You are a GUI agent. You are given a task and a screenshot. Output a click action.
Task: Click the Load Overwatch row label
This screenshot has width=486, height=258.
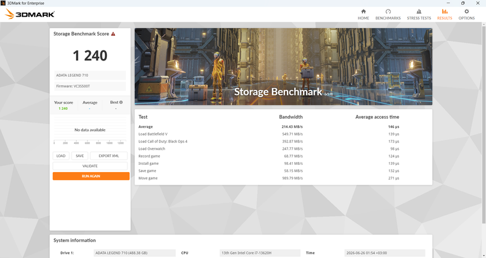[x=152, y=149]
